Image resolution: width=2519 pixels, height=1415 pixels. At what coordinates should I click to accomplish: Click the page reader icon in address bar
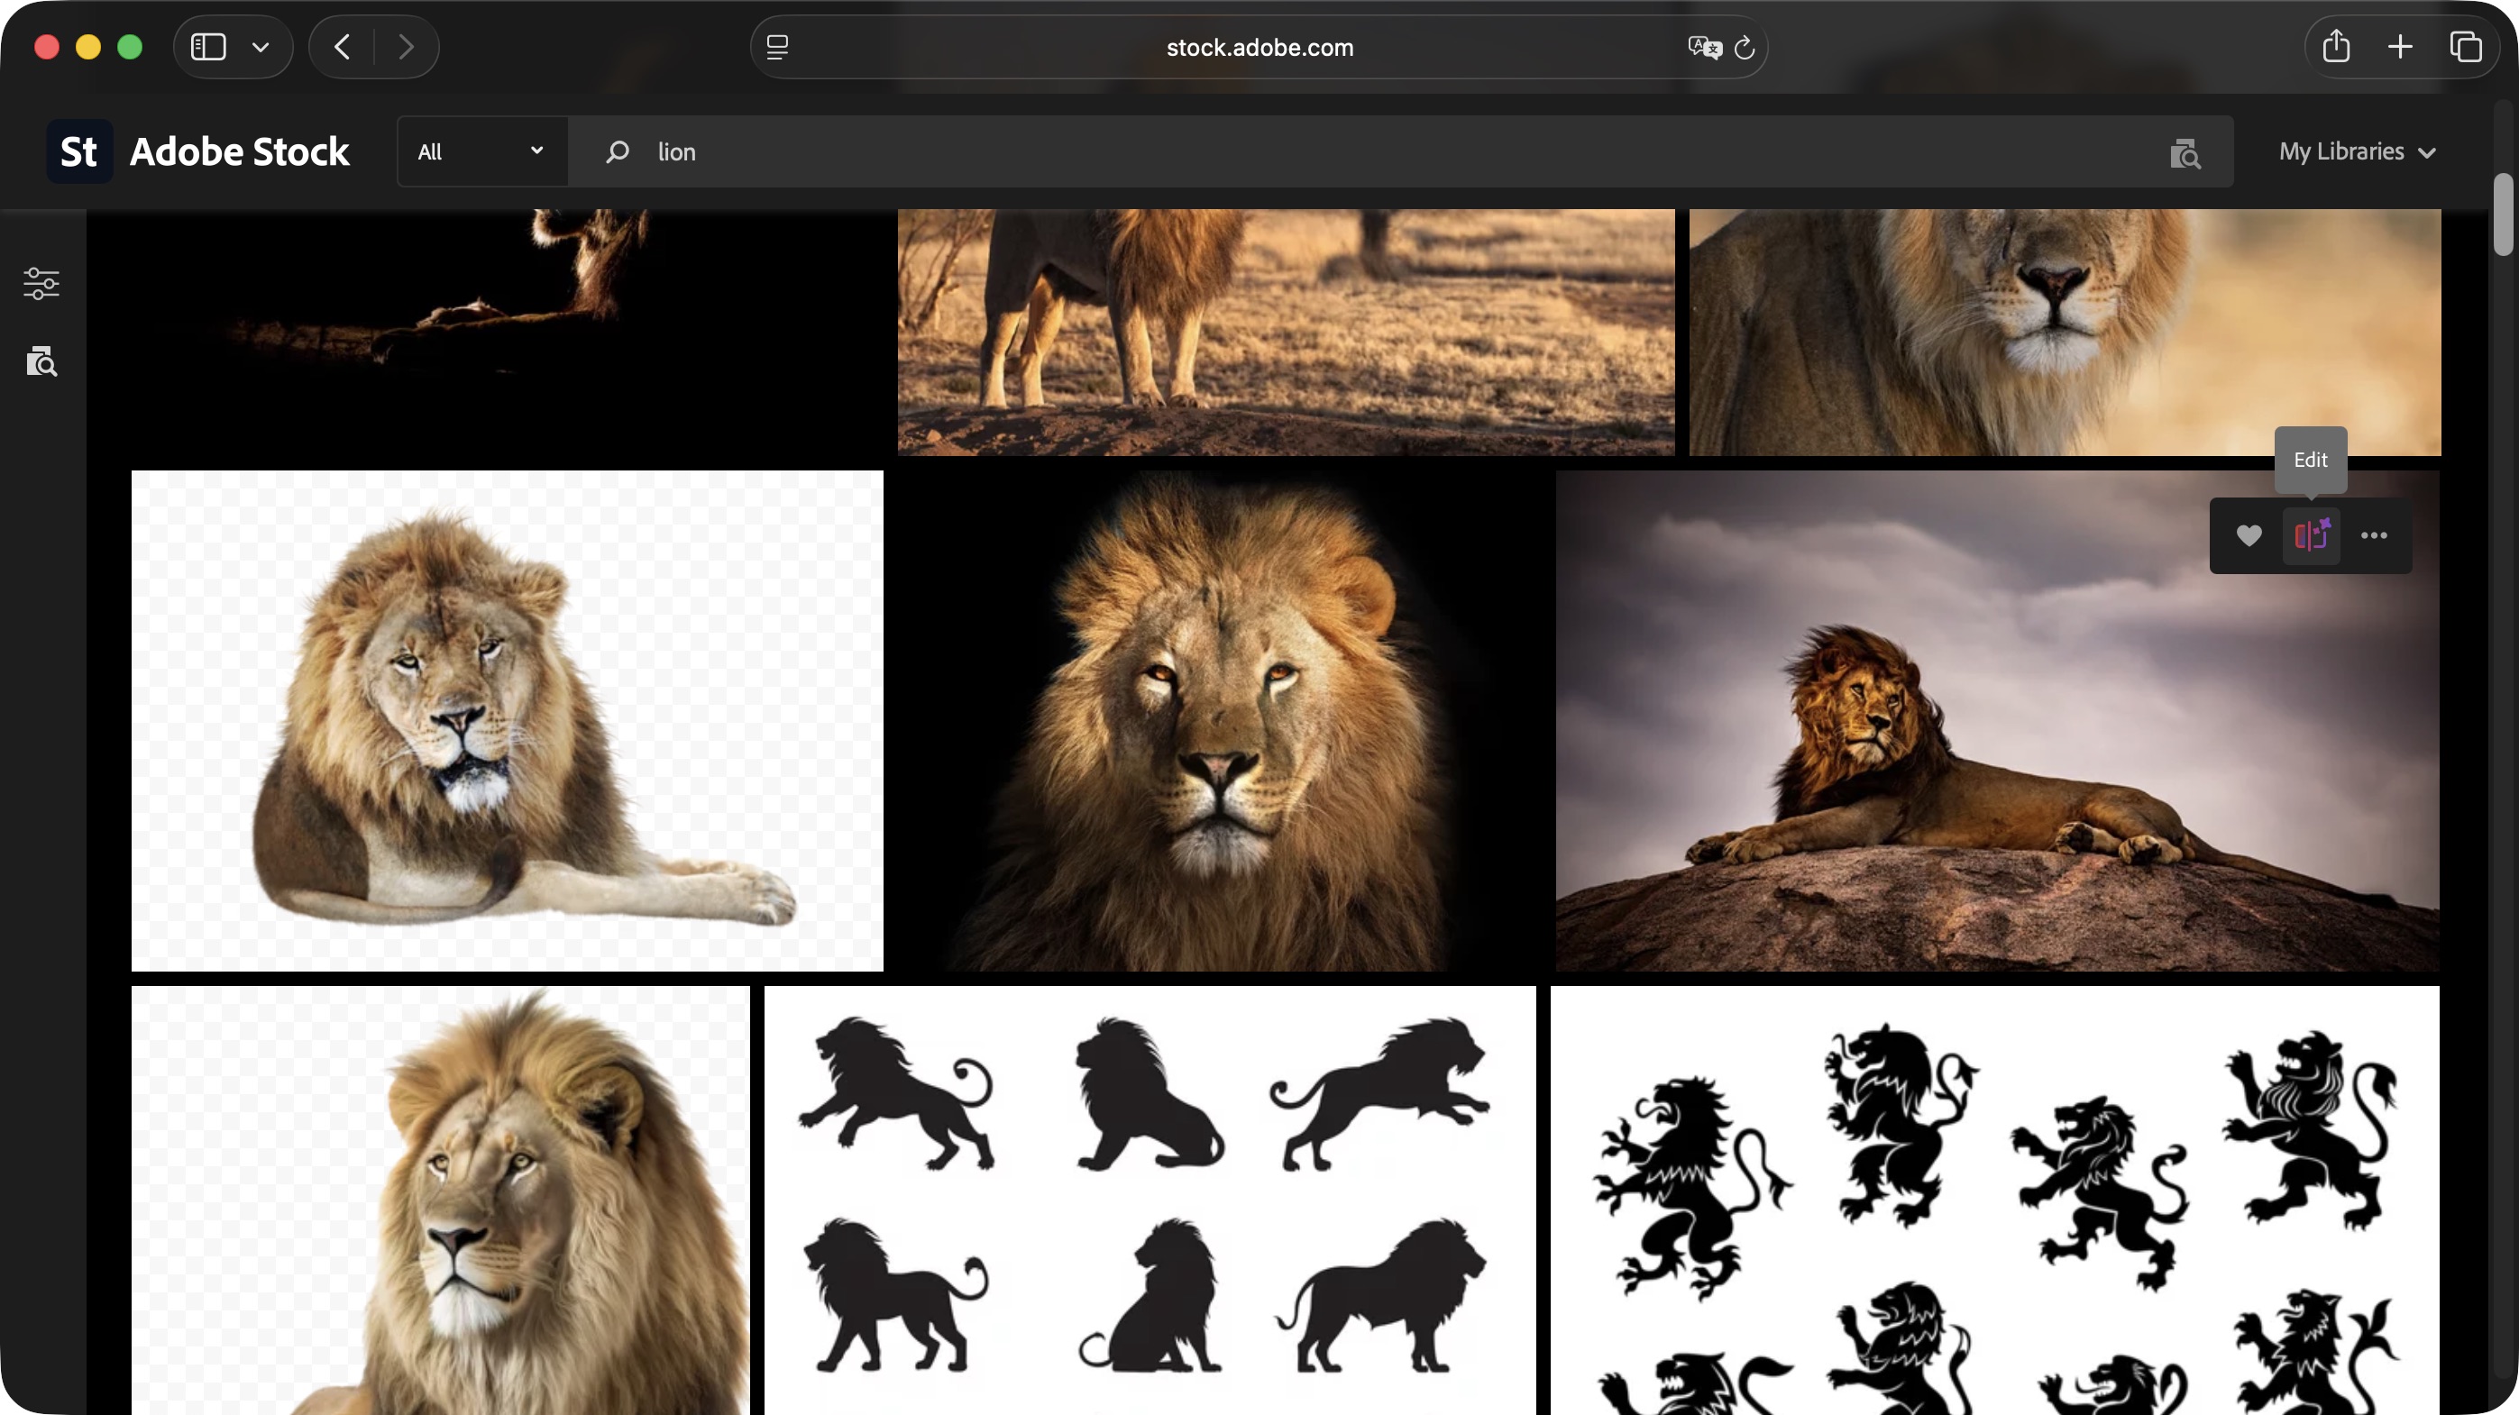point(777,47)
